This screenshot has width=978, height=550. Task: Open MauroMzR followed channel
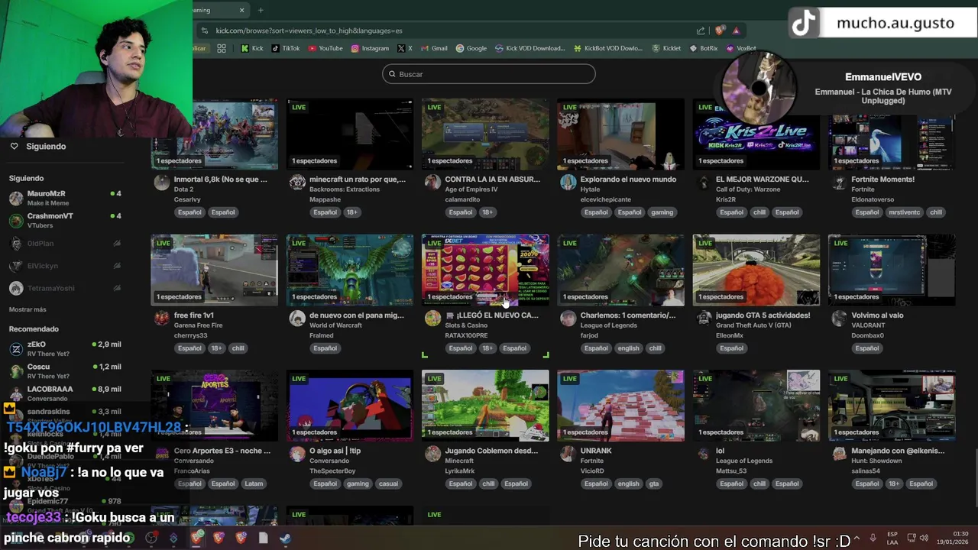[65, 198]
